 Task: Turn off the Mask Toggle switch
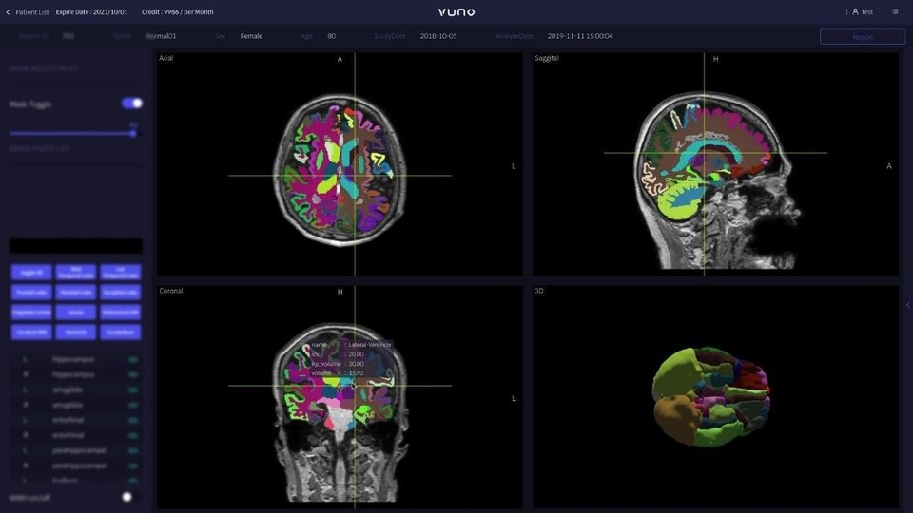point(132,104)
